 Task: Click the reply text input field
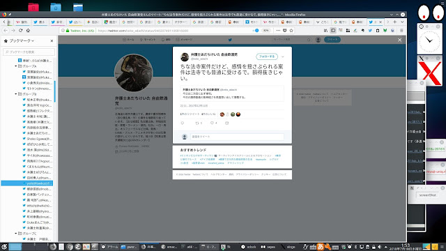pyautogui.click(x=237, y=137)
